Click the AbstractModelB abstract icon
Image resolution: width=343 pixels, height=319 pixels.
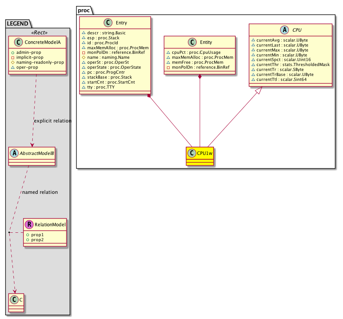click(14, 153)
